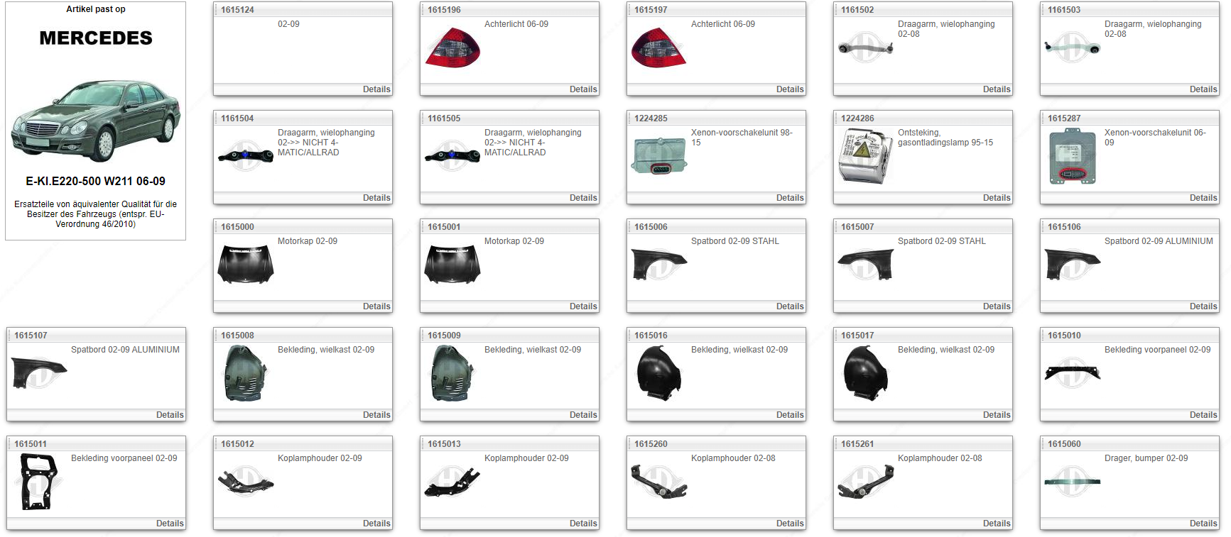Screen dimensions: 1231x537
Task: Select aluminium fender image of article 1615107
Action: (39, 372)
